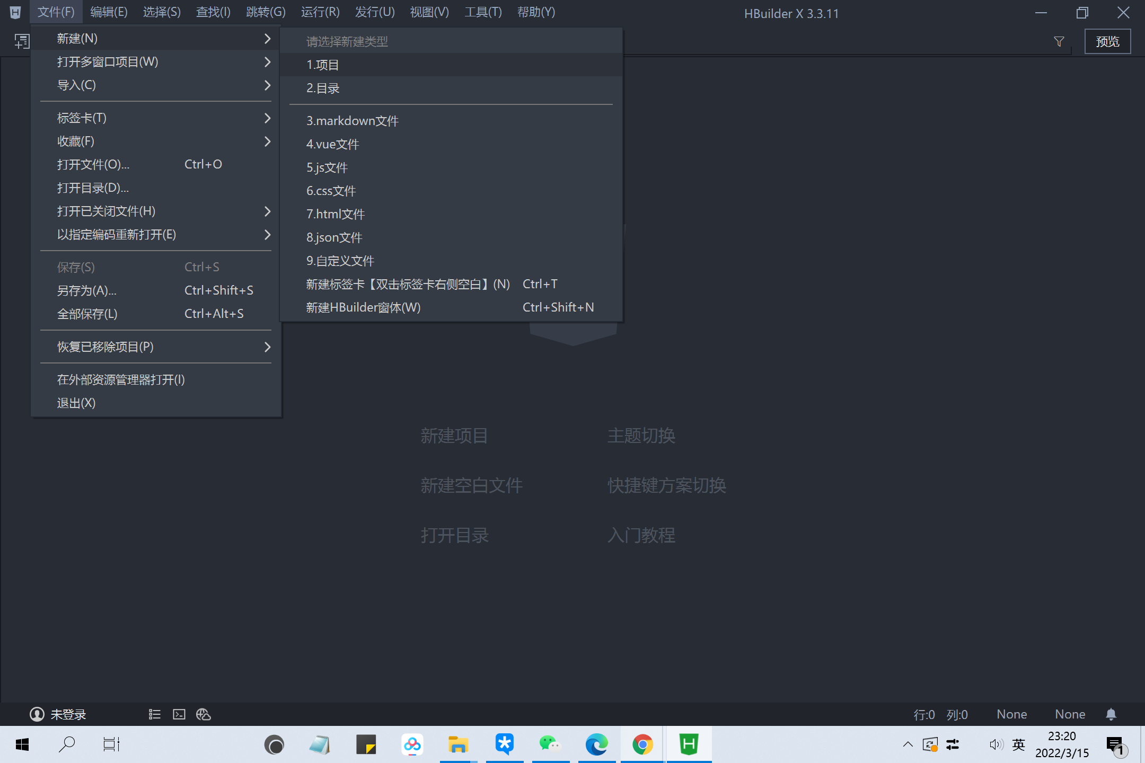Click 行:0 line indicator in status bar

(x=924, y=715)
